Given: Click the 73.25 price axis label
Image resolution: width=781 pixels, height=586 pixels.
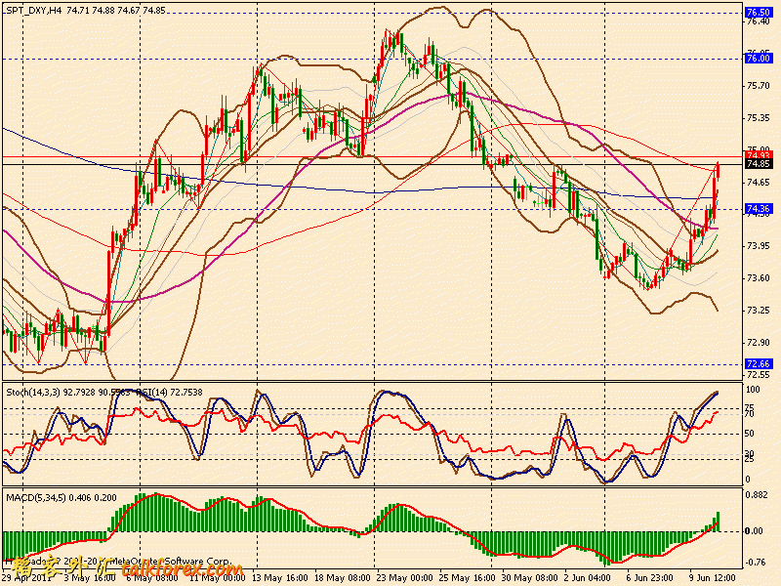Looking at the screenshot, I should [x=759, y=311].
